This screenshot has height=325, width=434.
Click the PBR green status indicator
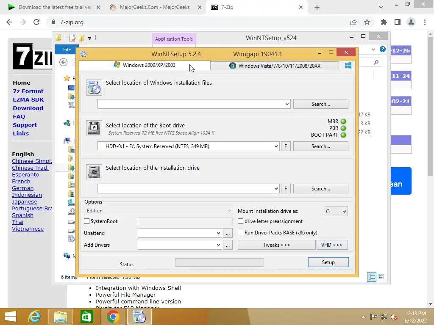pos(343,128)
